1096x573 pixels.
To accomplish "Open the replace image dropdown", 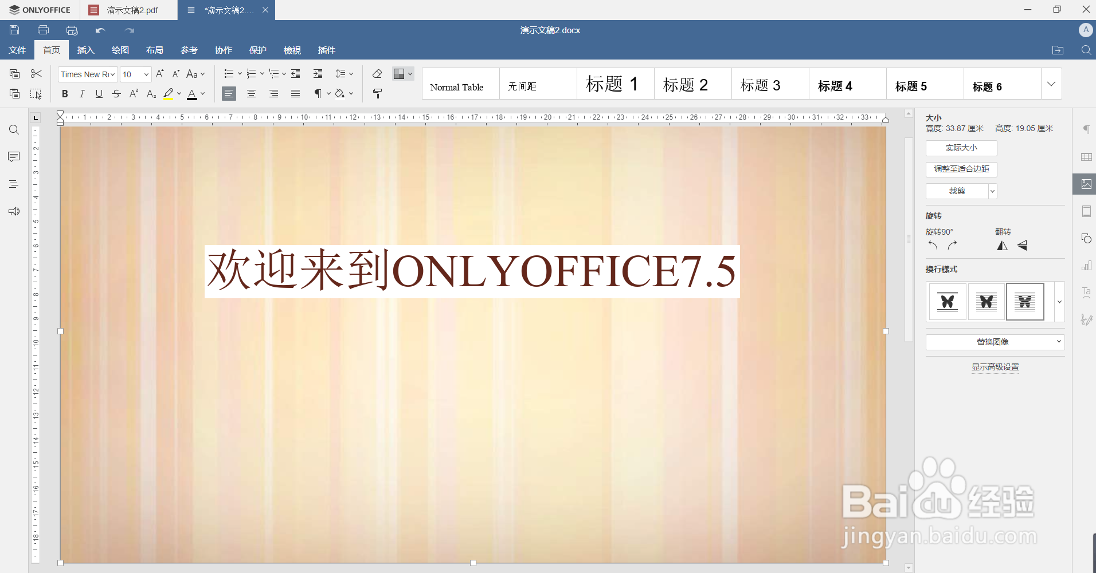I will point(995,342).
